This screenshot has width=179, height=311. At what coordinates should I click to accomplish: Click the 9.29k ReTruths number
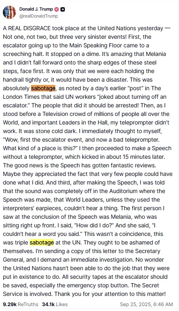[10, 304]
